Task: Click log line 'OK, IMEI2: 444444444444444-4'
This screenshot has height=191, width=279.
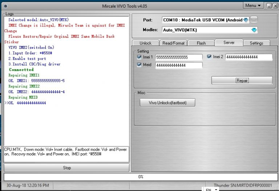Action: [x=36, y=92]
